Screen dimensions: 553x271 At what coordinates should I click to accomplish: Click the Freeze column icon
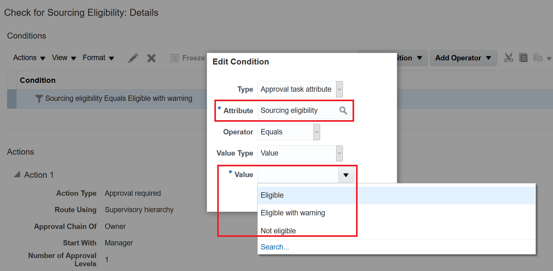(175, 58)
